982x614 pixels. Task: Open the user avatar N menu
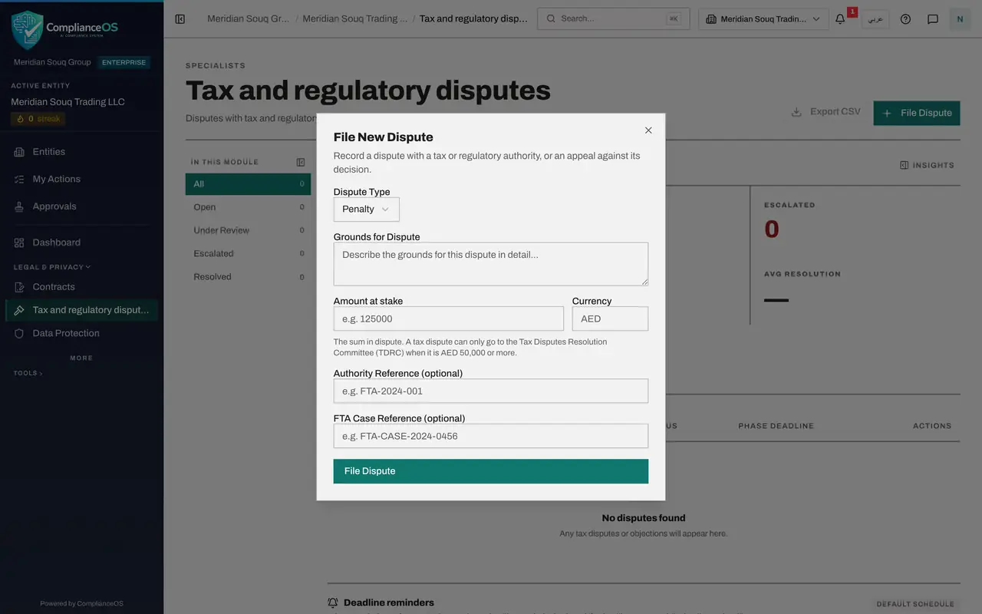(x=960, y=19)
